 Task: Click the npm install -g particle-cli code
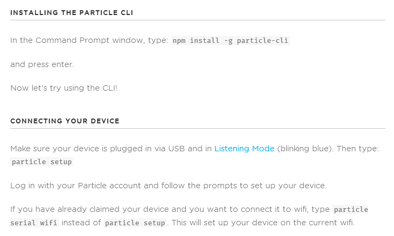point(231,40)
